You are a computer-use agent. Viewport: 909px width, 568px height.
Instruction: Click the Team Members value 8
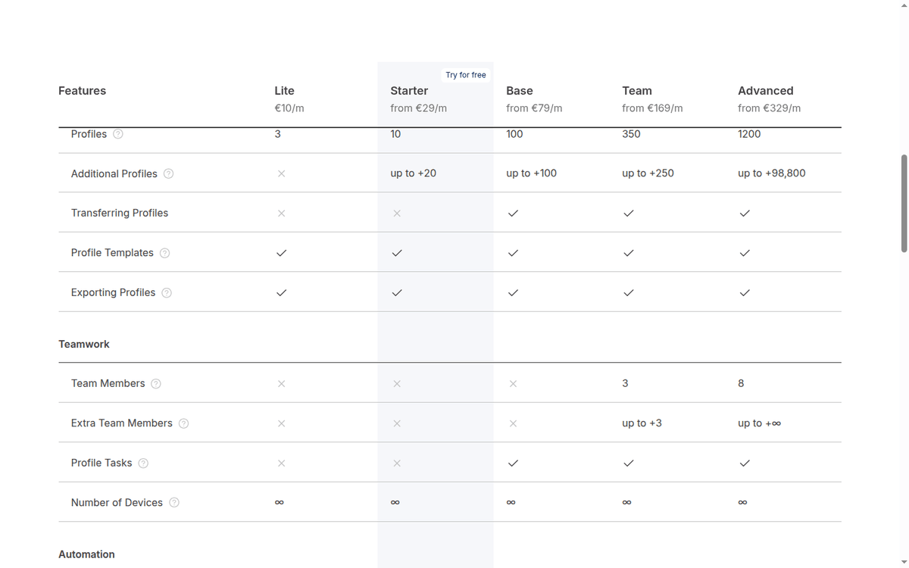pyautogui.click(x=741, y=384)
